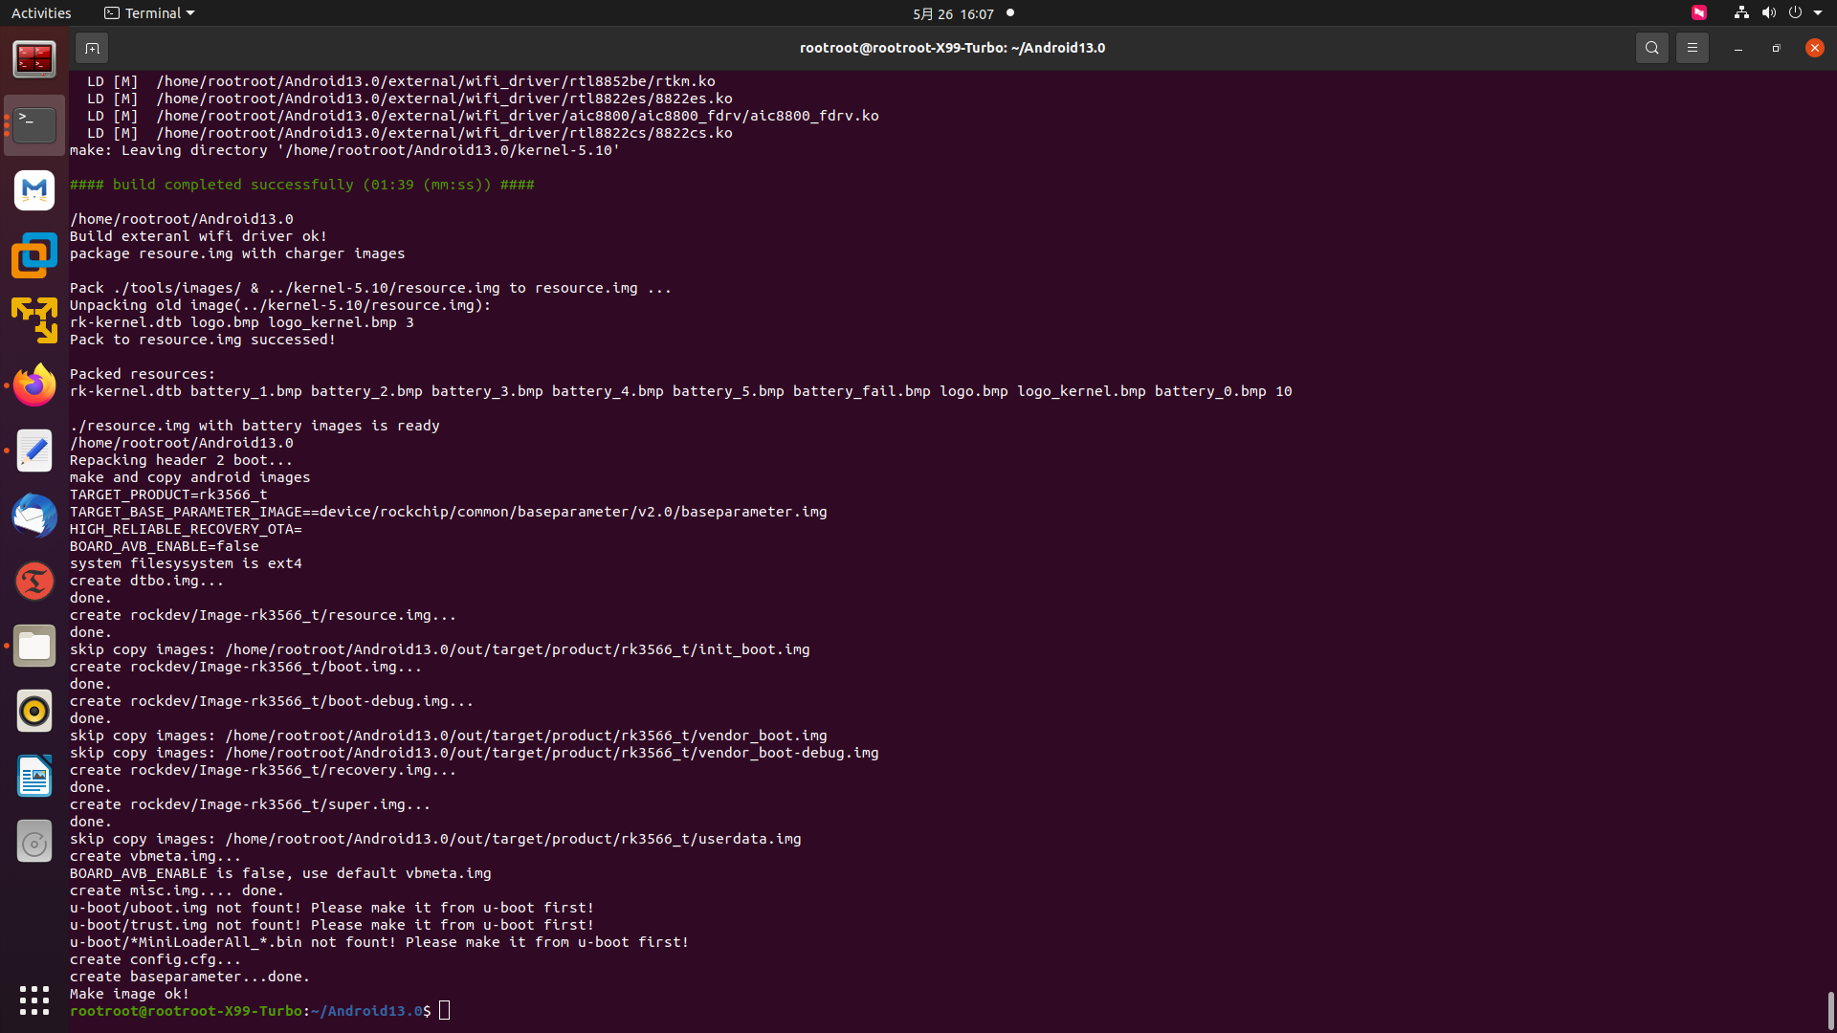1837x1033 pixels.
Task: Click the terminal command prompt cursor
Action: click(x=445, y=1011)
